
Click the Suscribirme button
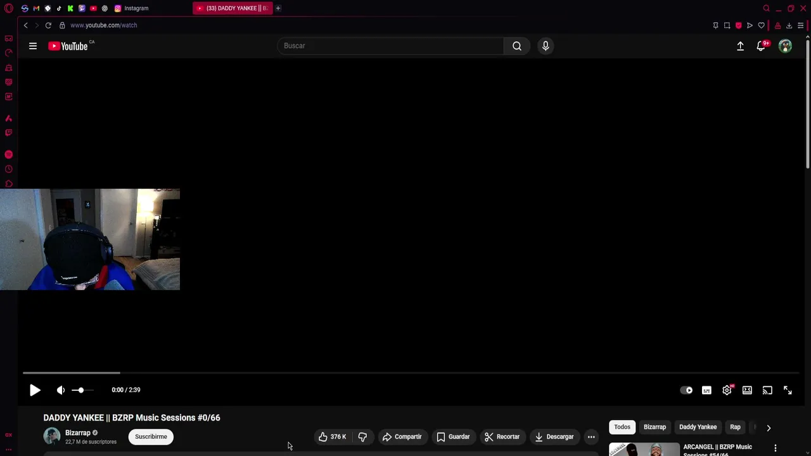151,436
